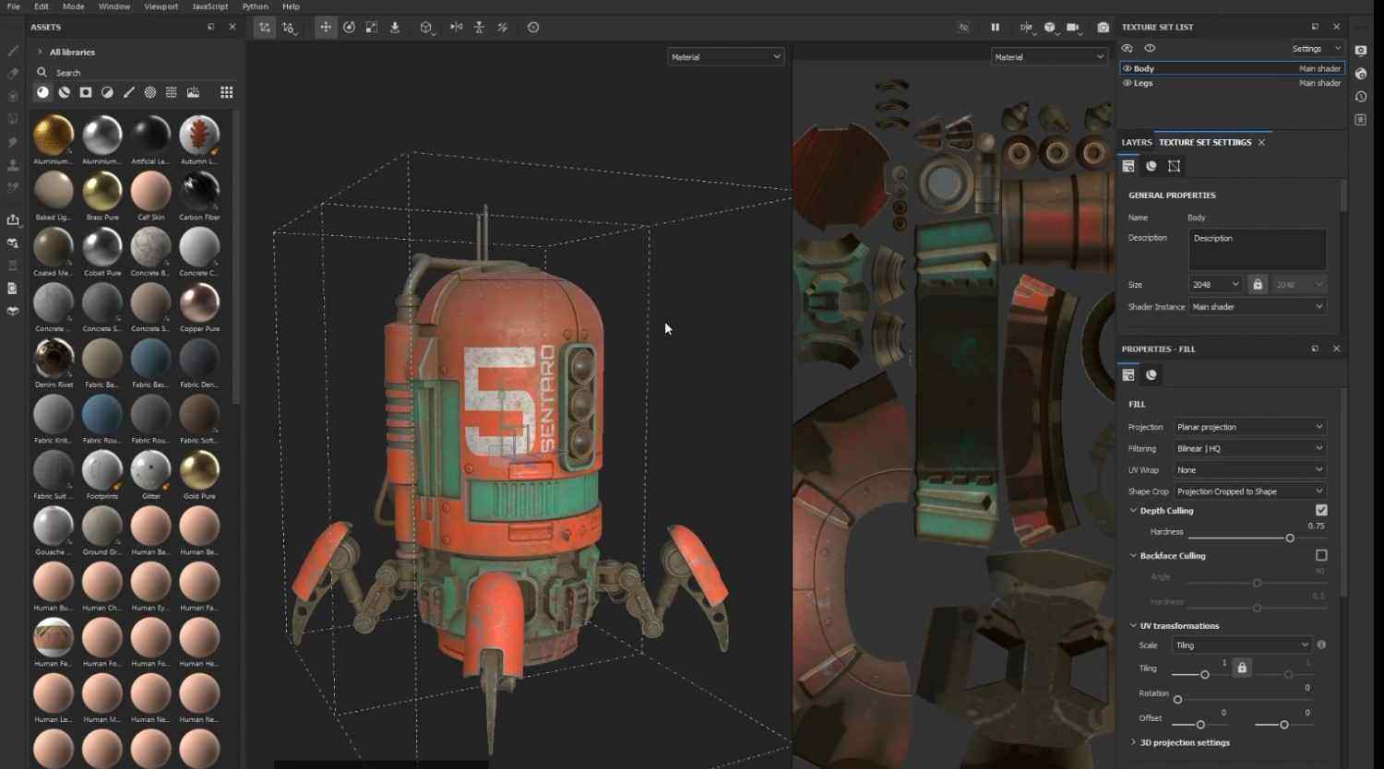Activate the Move (translate) manipulator icon
Image resolution: width=1384 pixels, height=769 pixels.
point(326,28)
